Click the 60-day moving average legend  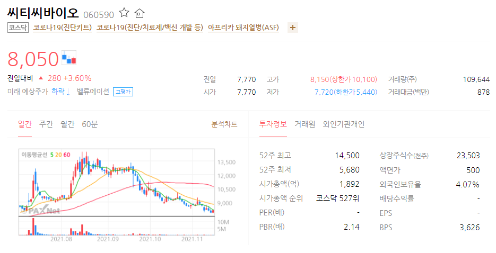tap(67, 155)
